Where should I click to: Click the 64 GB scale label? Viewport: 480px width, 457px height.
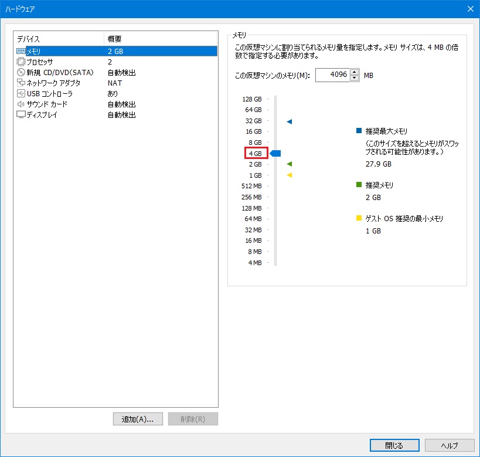pyautogui.click(x=253, y=110)
